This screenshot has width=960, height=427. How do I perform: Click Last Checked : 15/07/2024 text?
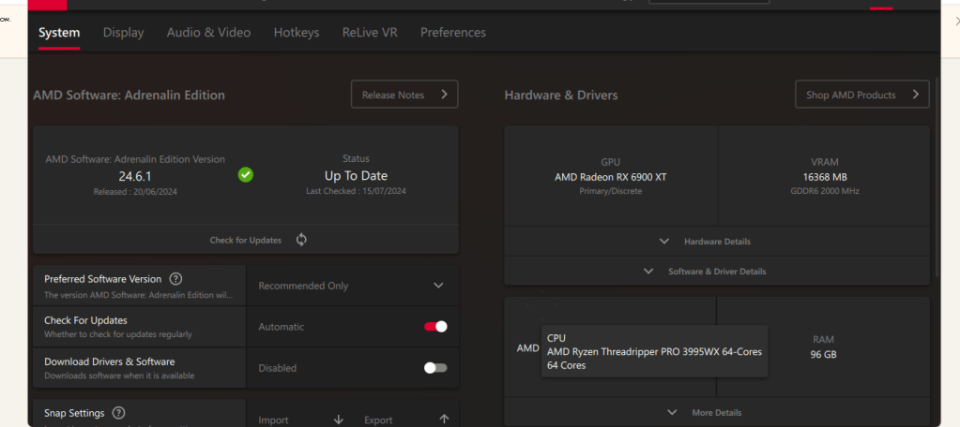[x=356, y=191]
